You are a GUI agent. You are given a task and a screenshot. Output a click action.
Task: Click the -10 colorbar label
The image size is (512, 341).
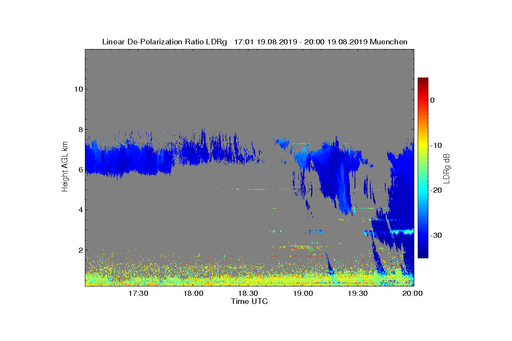click(x=436, y=145)
